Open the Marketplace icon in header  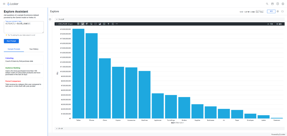click(272, 4)
